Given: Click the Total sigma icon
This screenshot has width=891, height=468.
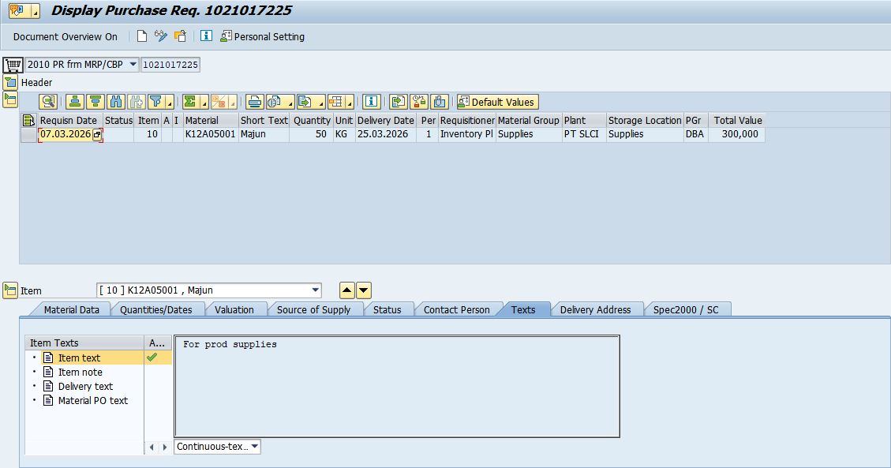Looking at the screenshot, I should click(190, 102).
